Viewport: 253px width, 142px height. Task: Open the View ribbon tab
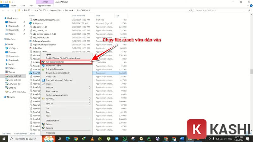[31, 6]
